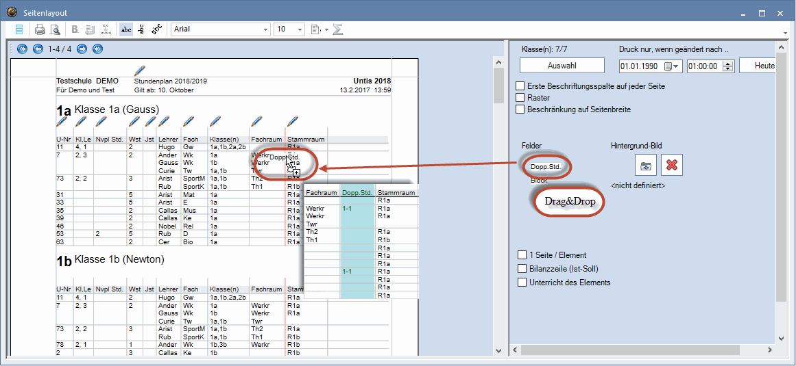The width and height of the screenshot is (796, 366).
Task: Click pencil above Lehrer column
Action: pos(163,122)
